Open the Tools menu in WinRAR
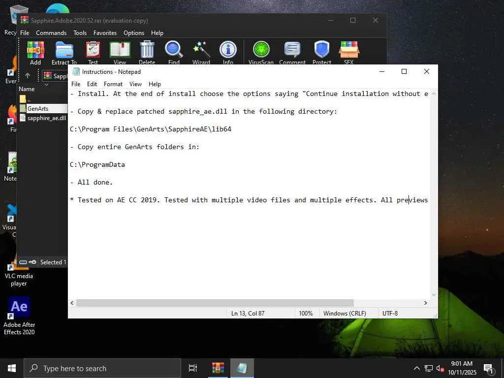This screenshot has height=378, width=504. click(x=80, y=33)
